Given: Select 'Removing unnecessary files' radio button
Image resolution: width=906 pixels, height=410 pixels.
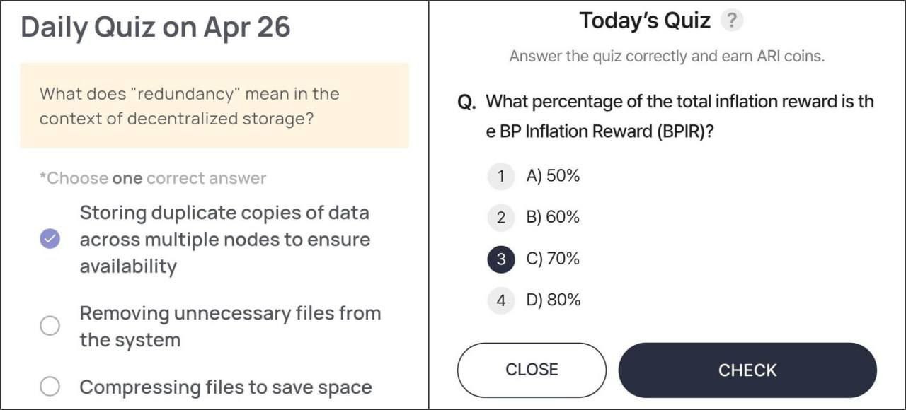Looking at the screenshot, I should click(x=50, y=326).
